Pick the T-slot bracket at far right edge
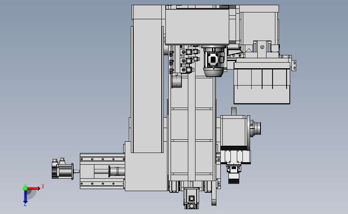The height and width of the screenshot is (214, 348). click(x=294, y=66)
